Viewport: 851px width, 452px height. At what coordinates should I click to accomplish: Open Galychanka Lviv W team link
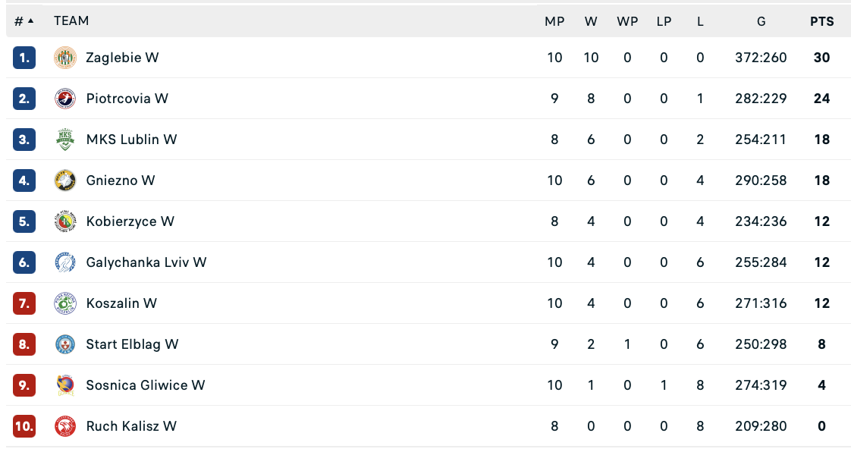pyautogui.click(x=146, y=262)
